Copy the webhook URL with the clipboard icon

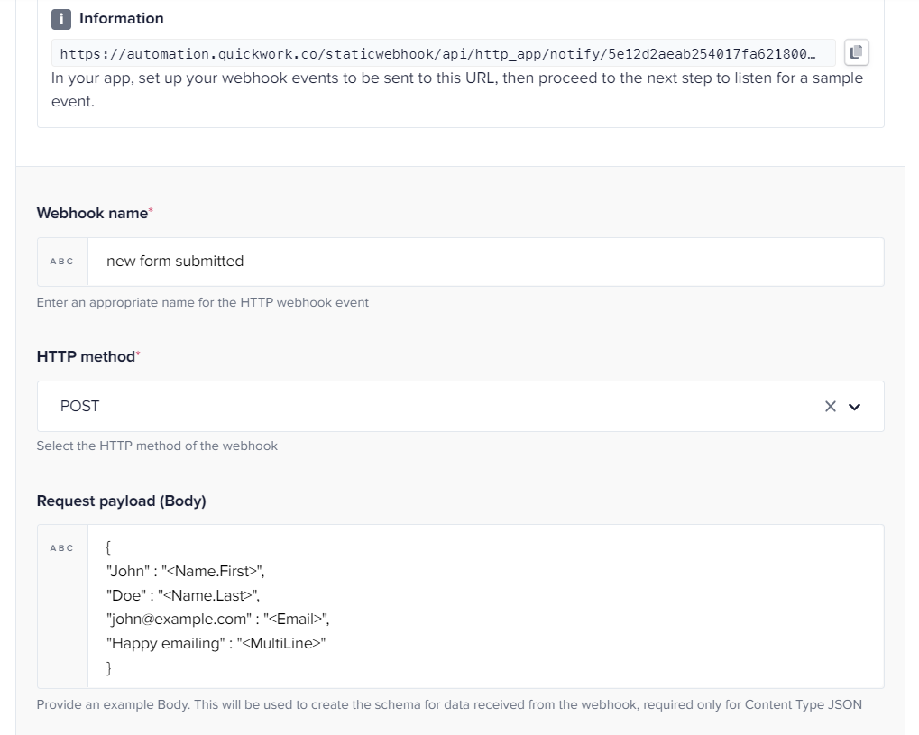[x=856, y=52]
